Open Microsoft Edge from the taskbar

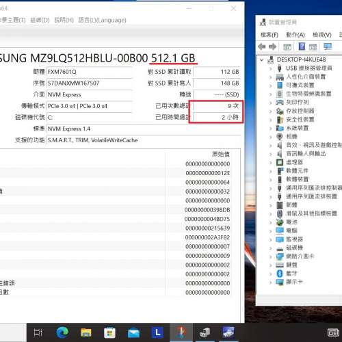[62, 332]
